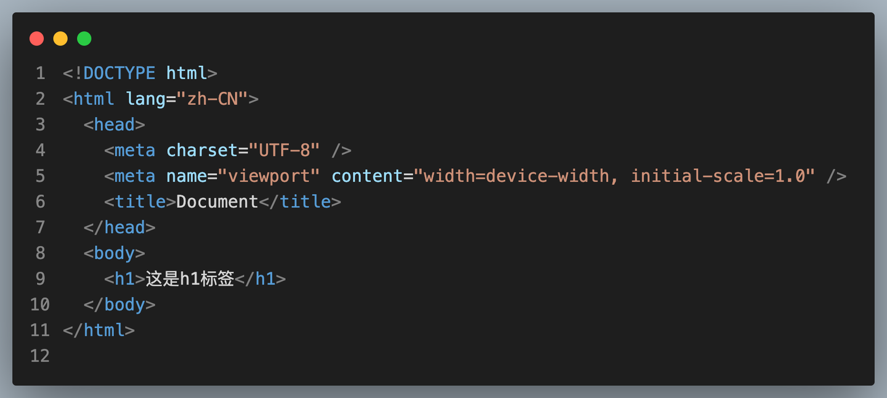The width and height of the screenshot is (887, 398).
Task: Click the red close window dot
Action: 37,39
